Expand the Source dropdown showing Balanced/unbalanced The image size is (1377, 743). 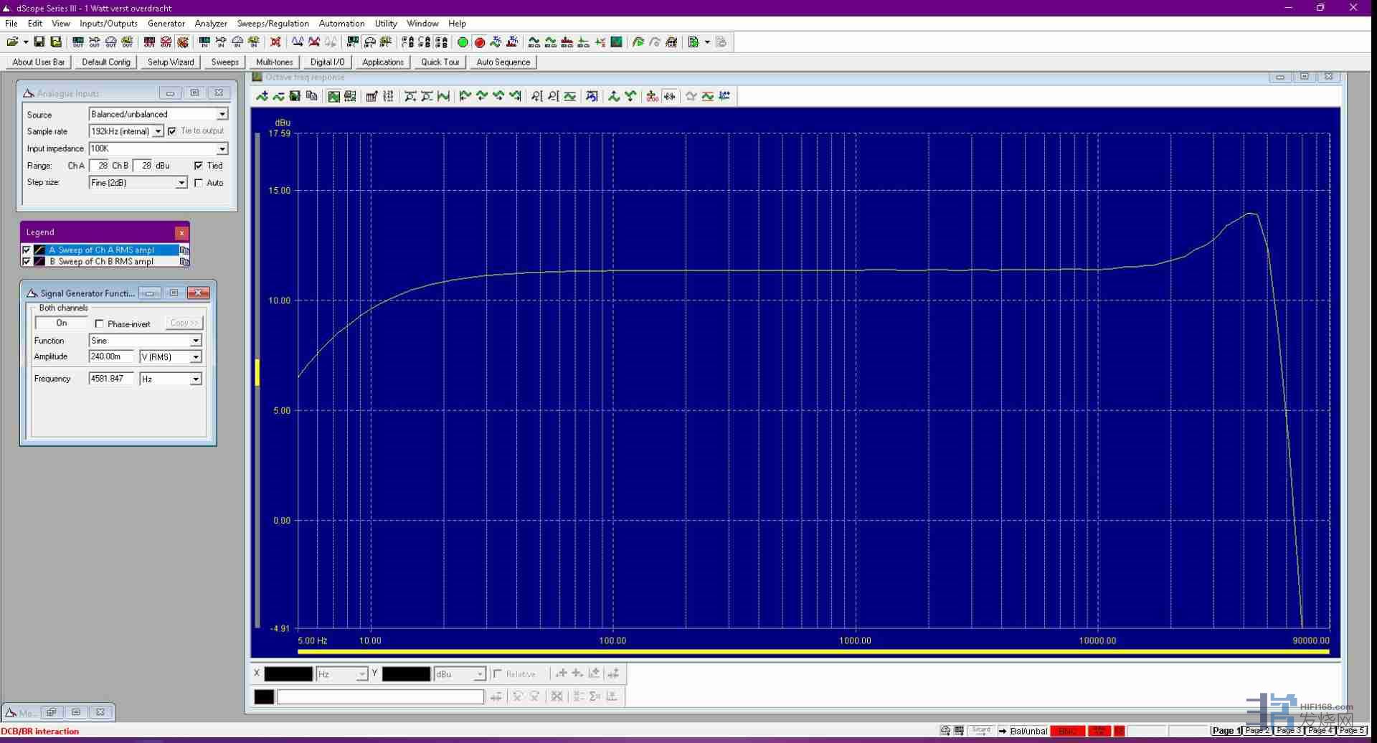(x=222, y=114)
